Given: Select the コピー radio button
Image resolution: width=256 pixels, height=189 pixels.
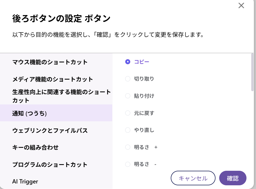Looking at the screenshot, I should point(128,62).
